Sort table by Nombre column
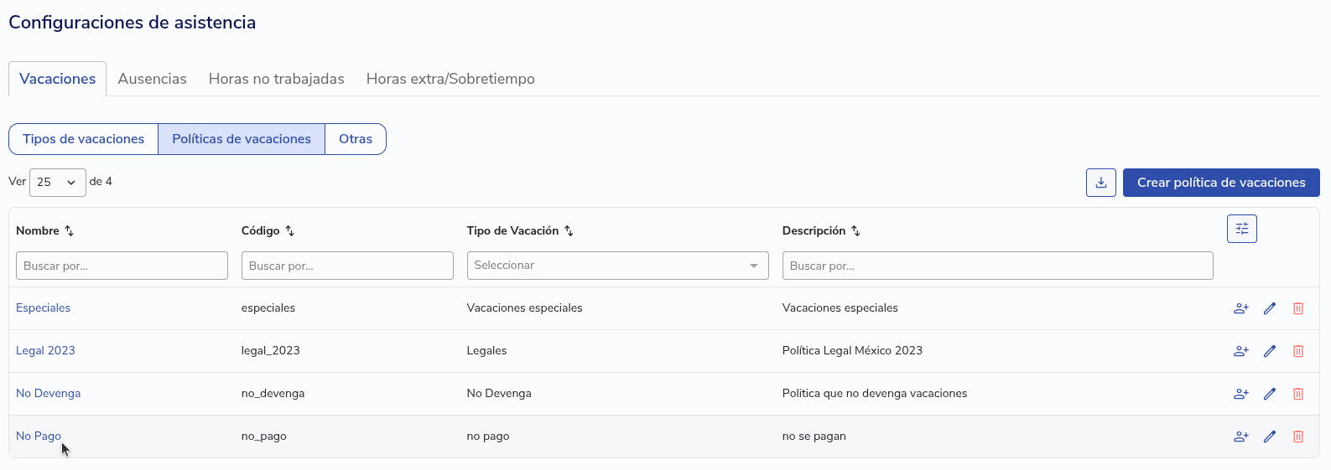Image resolution: width=1331 pixels, height=470 pixels. [x=69, y=231]
